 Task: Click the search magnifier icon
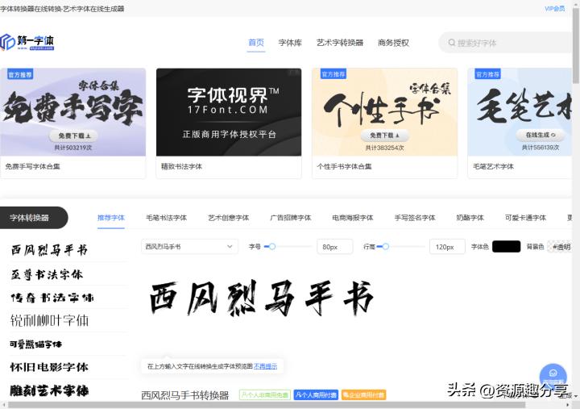[452, 43]
